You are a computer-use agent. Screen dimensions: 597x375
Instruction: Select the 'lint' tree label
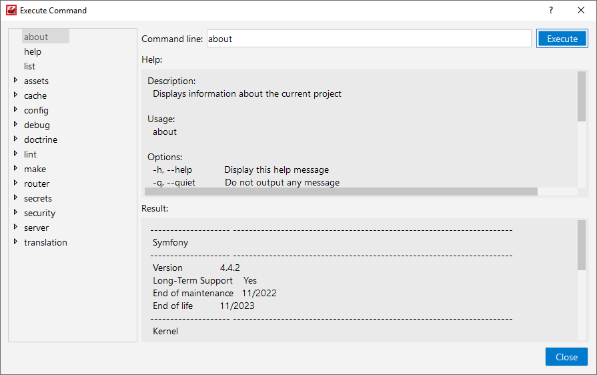tap(31, 154)
